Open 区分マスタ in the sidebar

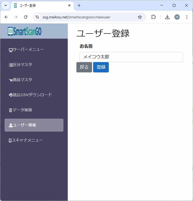34,65
